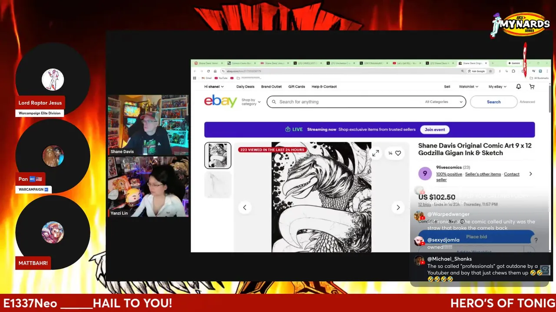Screen dimensions: 556x312
Task: Open the All Categories dropdown
Action: [x=443, y=102]
